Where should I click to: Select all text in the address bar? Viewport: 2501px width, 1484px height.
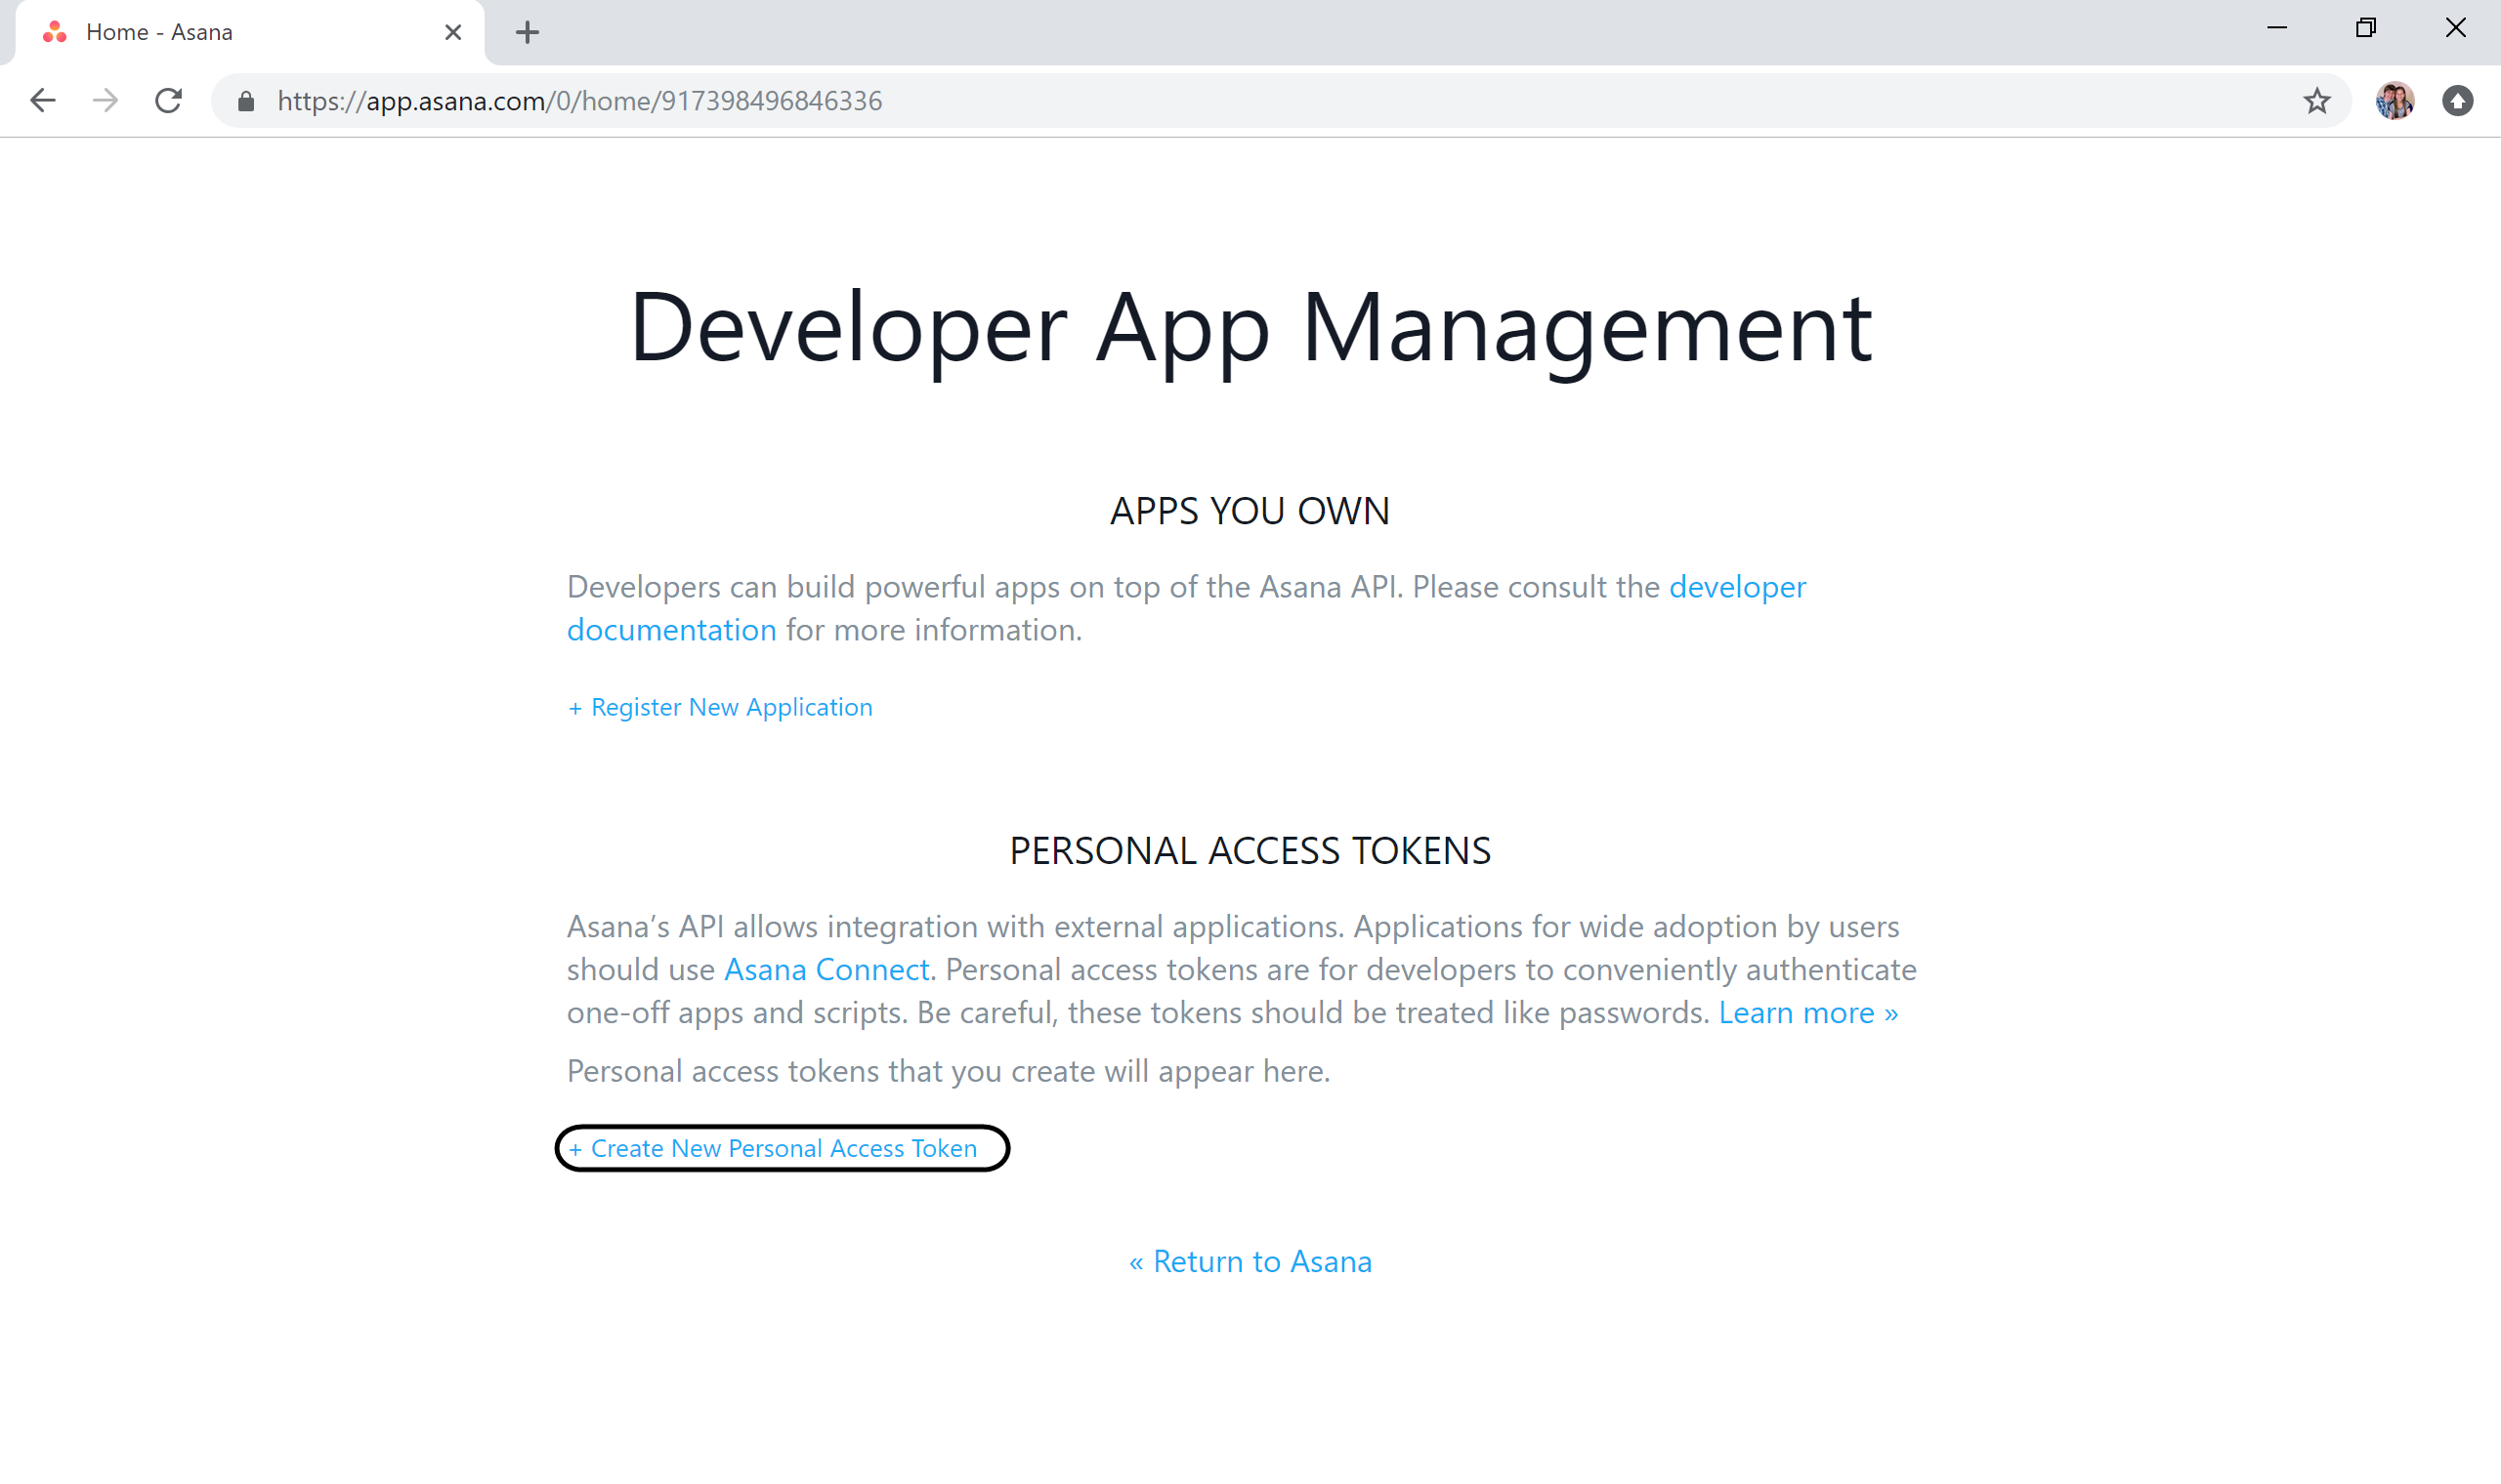coord(579,101)
